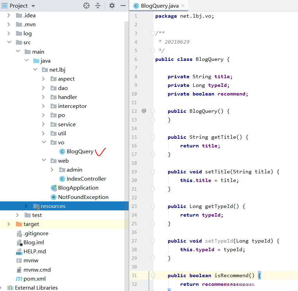
Task: Click the Collapse All icon in Project panel
Action: [98, 6]
